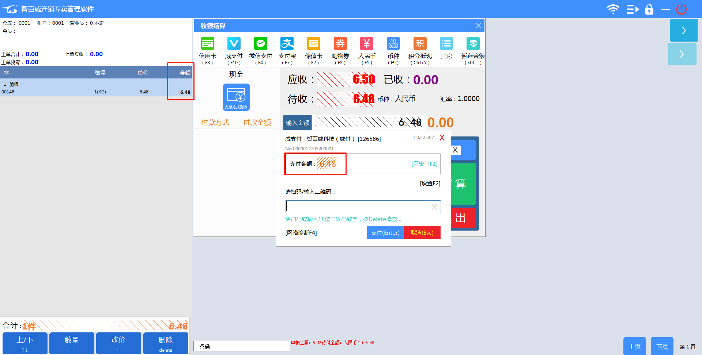The image size is (702, 355).
Task: Open the 其它 other payments icon
Action: pyautogui.click(x=446, y=44)
